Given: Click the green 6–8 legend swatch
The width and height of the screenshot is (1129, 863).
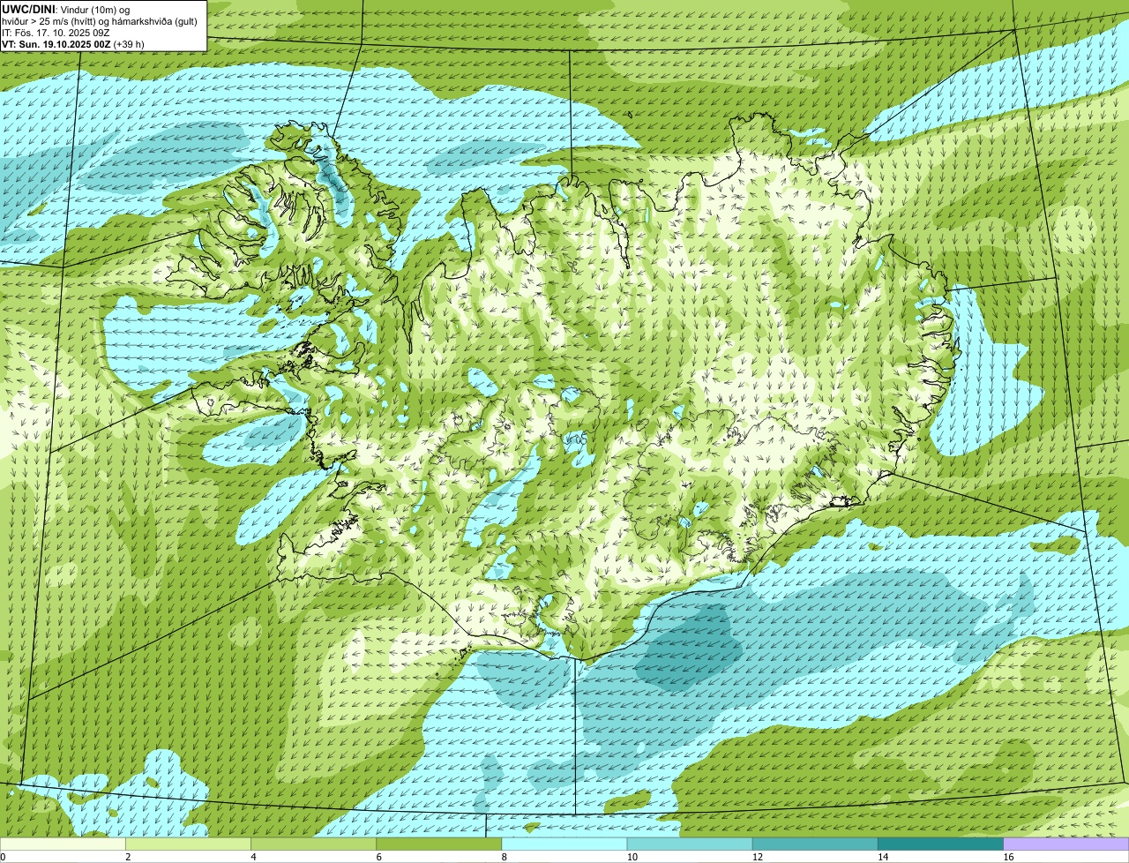Looking at the screenshot, I should tap(439, 844).
